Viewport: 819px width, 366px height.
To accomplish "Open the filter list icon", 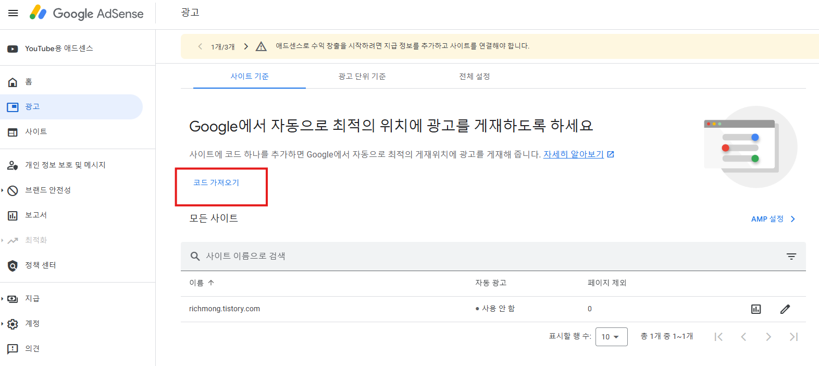I will click(x=791, y=257).
